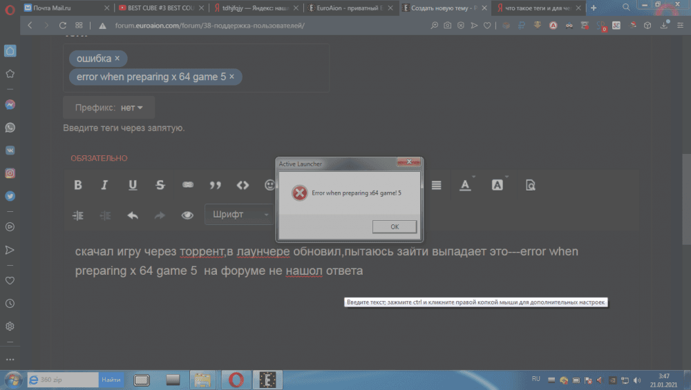Open the text background color dropdown
The image size is (691, 390).
tap(498, 185)
